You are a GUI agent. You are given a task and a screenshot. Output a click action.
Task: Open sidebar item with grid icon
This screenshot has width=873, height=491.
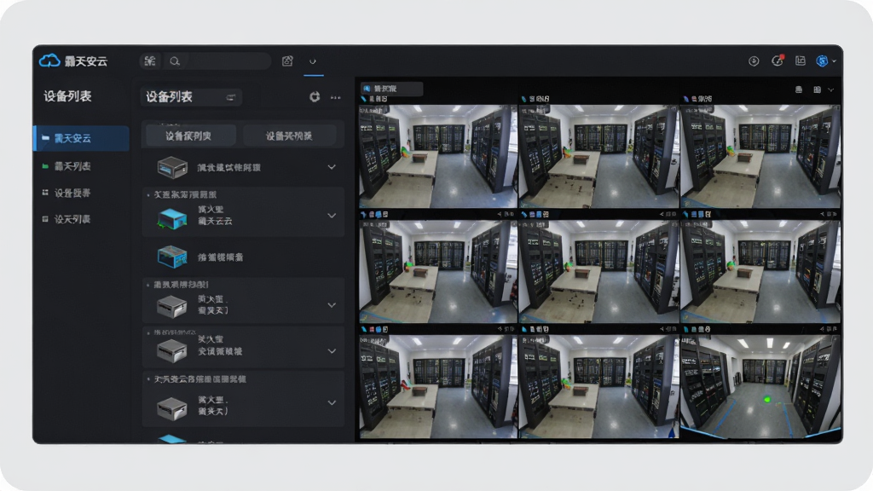point(82,193)
